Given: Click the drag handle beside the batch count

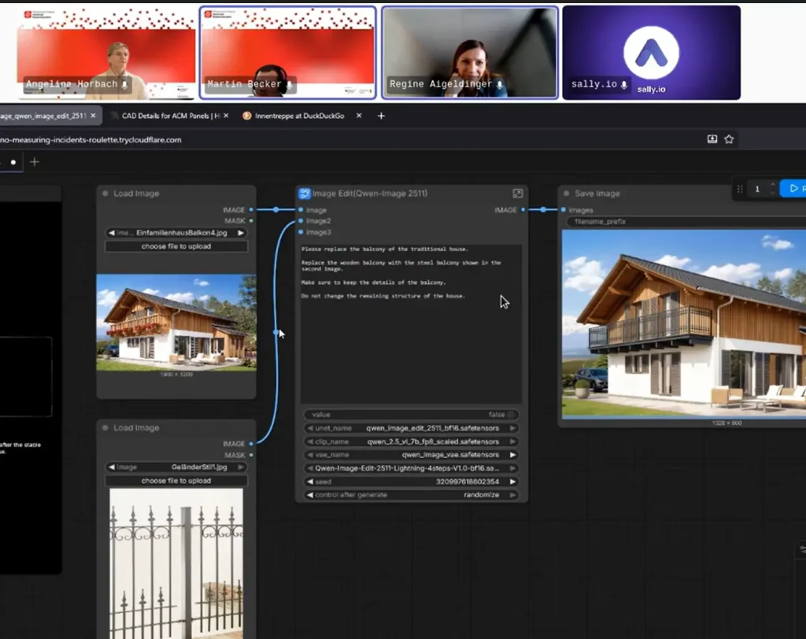Looking at the screenshot, I should [740, 189].
